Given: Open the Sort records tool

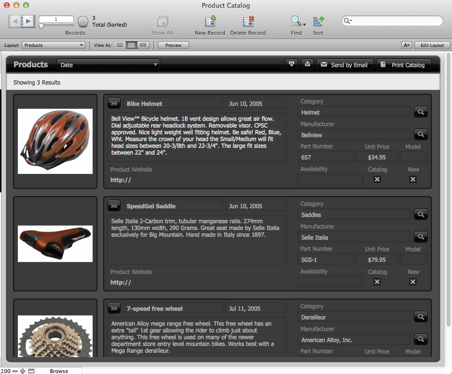Looking at the screenshot, I should (x=318, y=21).
